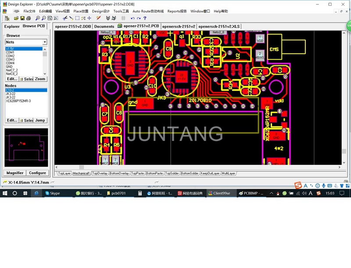Screen dimensions: 351x268
Task: Click the Select button under Nodes list
Action: [x=26, y=120]
